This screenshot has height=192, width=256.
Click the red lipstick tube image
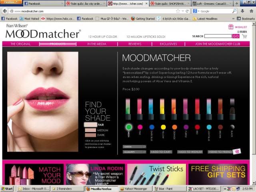click(x=197, y=109)
